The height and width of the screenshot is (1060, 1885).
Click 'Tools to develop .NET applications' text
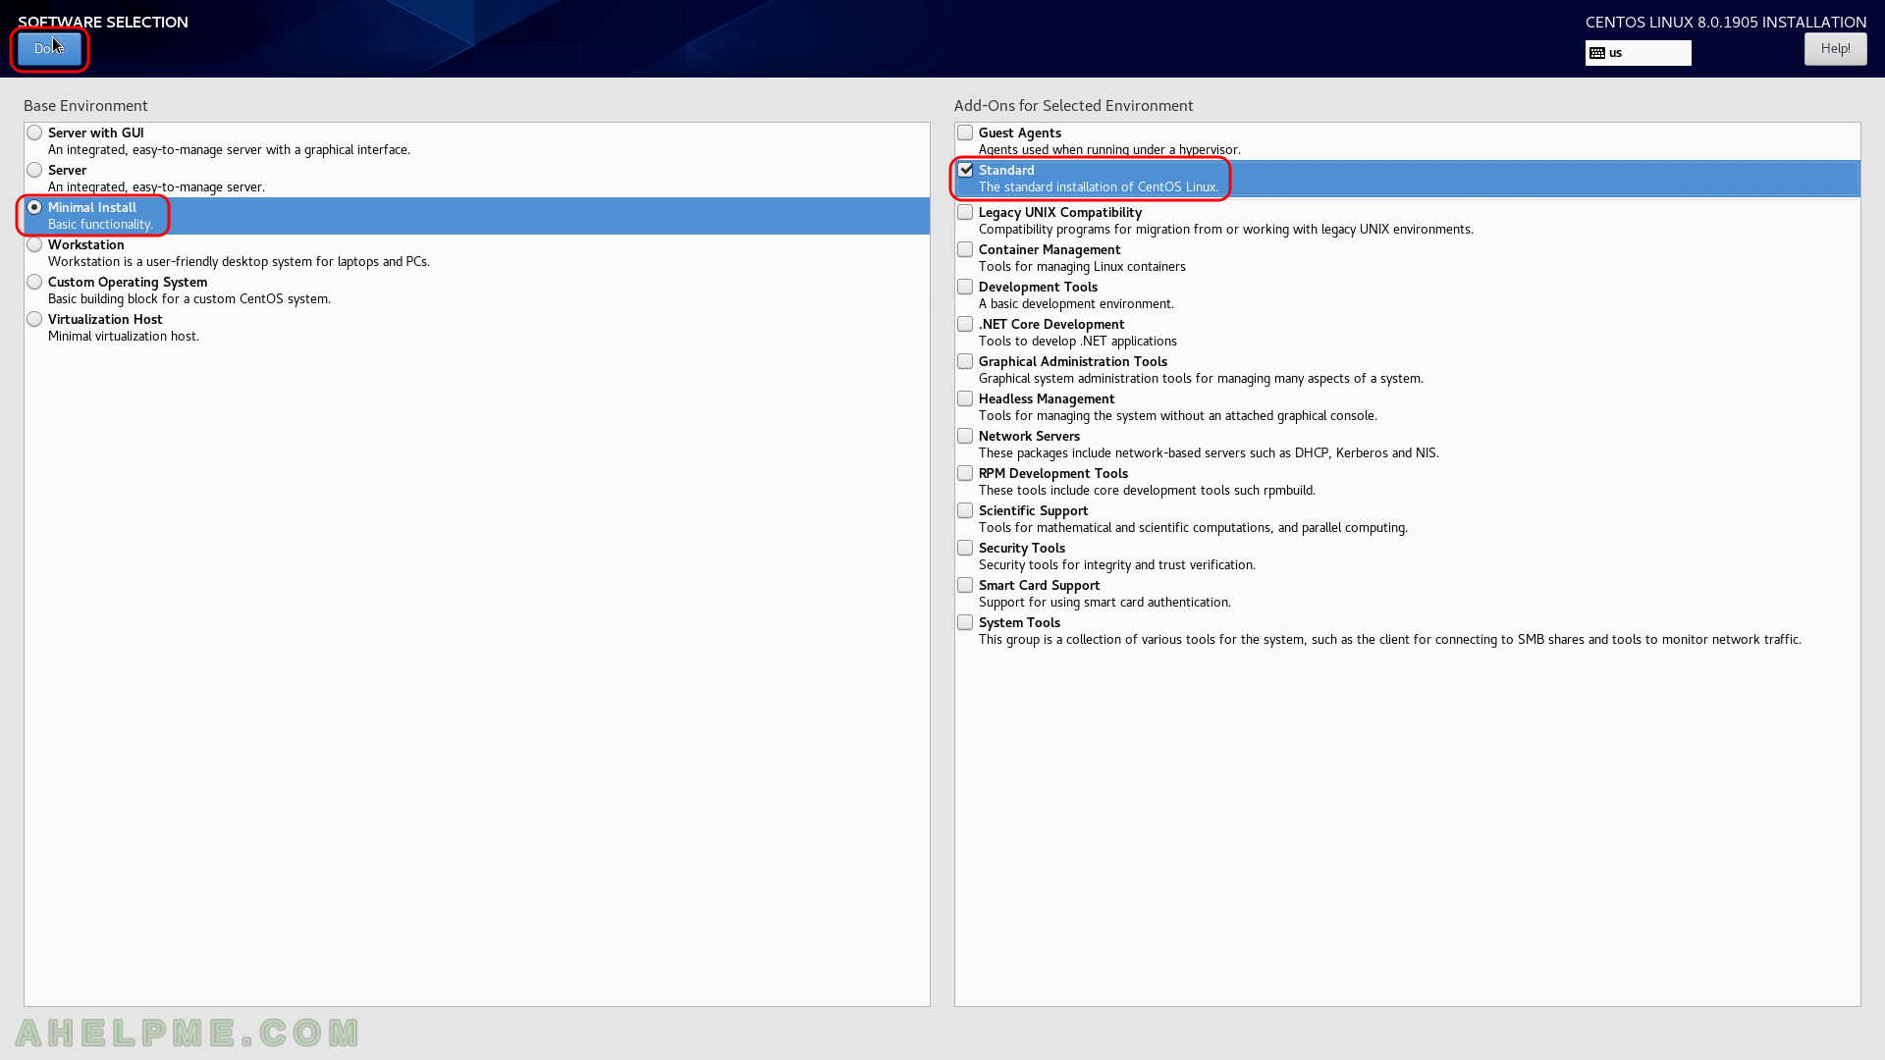coord(1078,341)
